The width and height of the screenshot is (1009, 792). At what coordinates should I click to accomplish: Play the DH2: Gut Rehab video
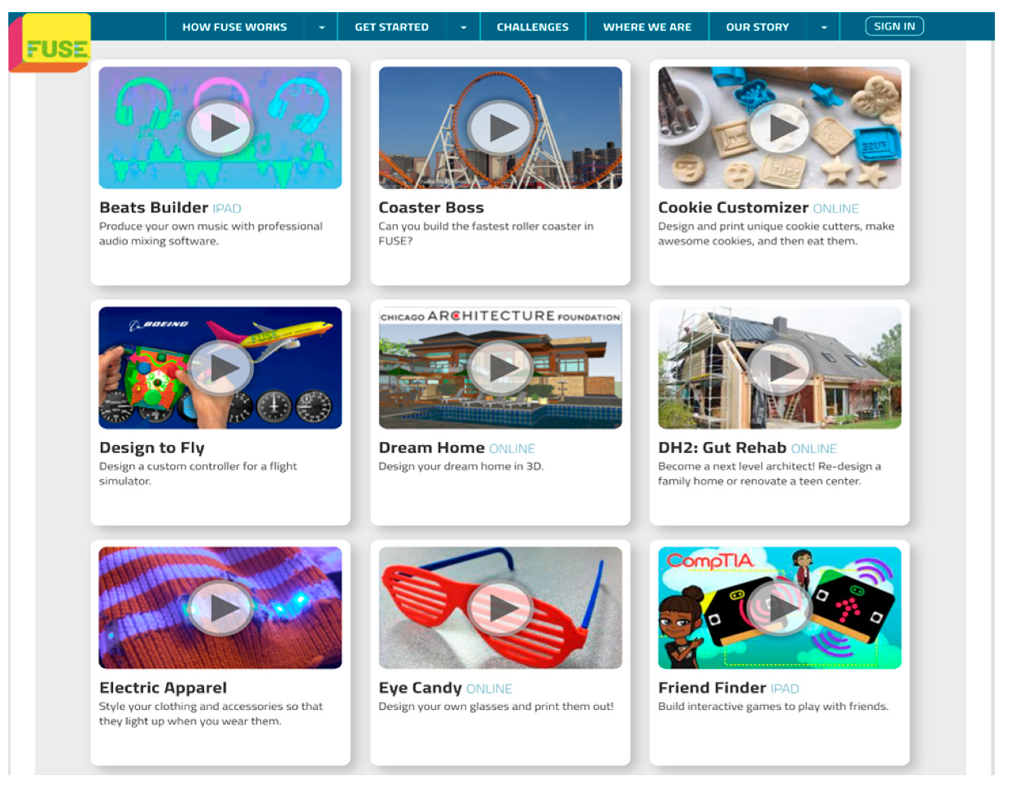[779, 369]
